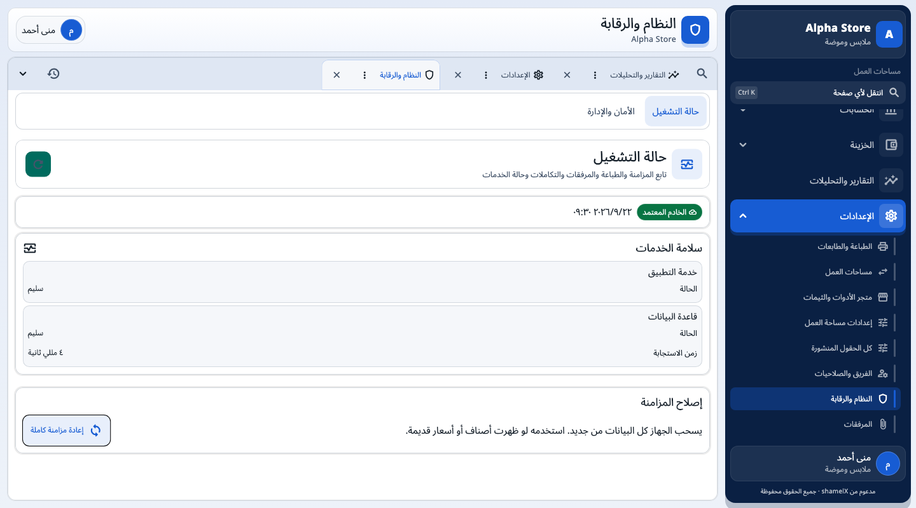This screenshot has height=508, width=916.
Task: Open منى أحمد user chip in the header
Action: 50,30
